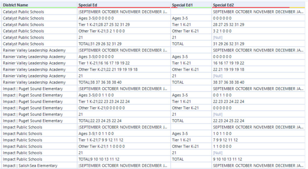Select Special Ed1 'Other Tier K-21' cell in Rainier Valley row

coord(191,69)
